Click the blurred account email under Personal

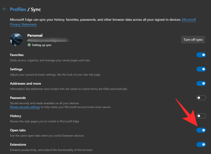point(48,40)
